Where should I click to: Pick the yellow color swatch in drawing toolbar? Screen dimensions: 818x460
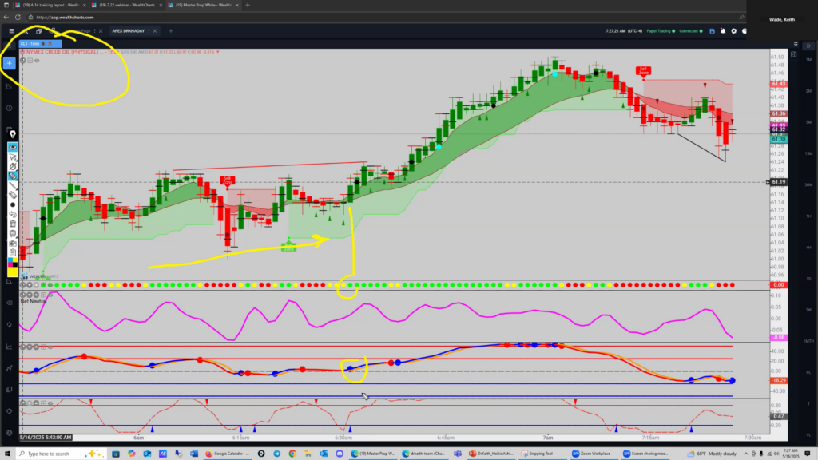point(13,272)
